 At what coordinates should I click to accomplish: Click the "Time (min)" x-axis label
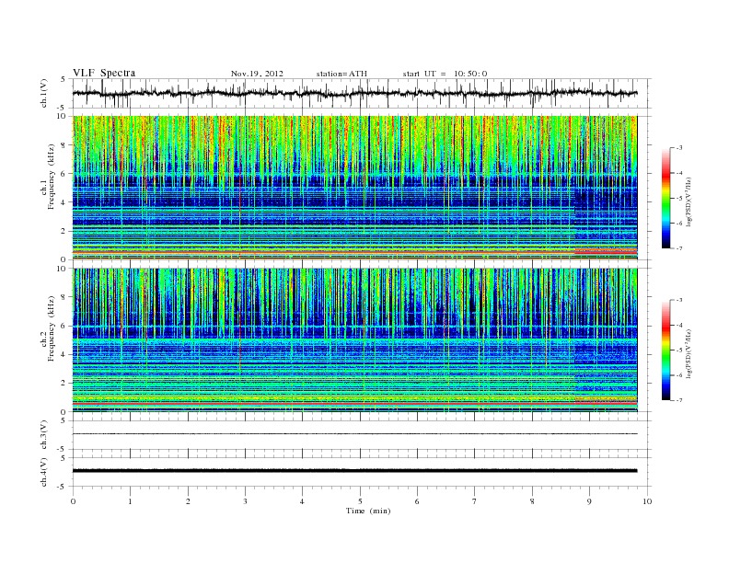click(368, 511)
